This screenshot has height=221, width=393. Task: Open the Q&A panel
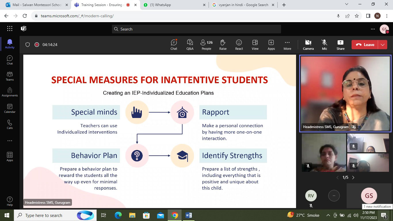click(x=190, y=45)
